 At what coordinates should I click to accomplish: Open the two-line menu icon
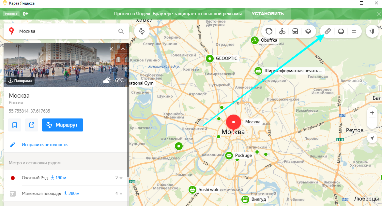point(354,31)
